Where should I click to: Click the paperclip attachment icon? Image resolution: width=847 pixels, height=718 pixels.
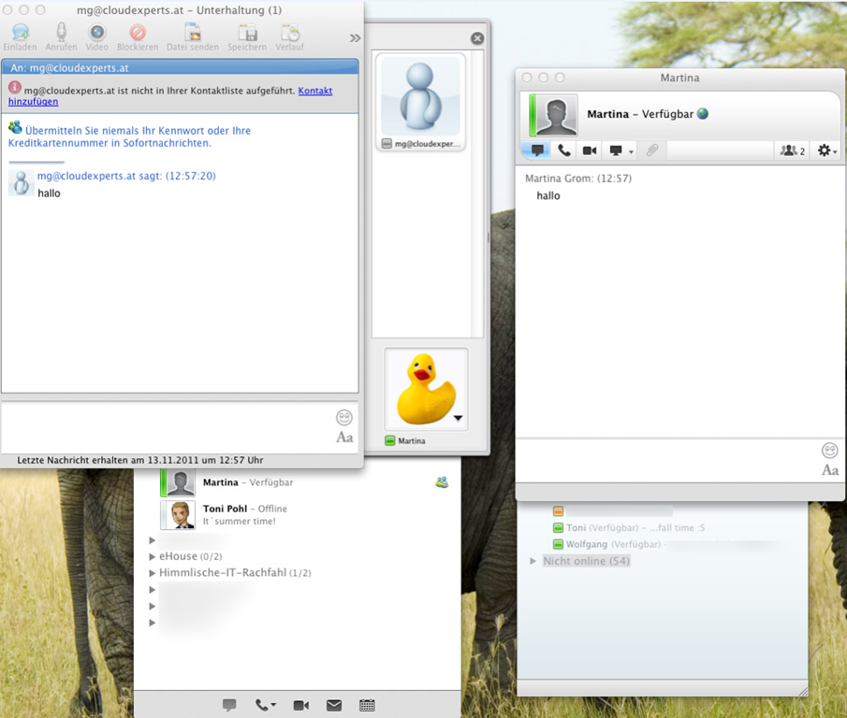[x=652, y=151]
